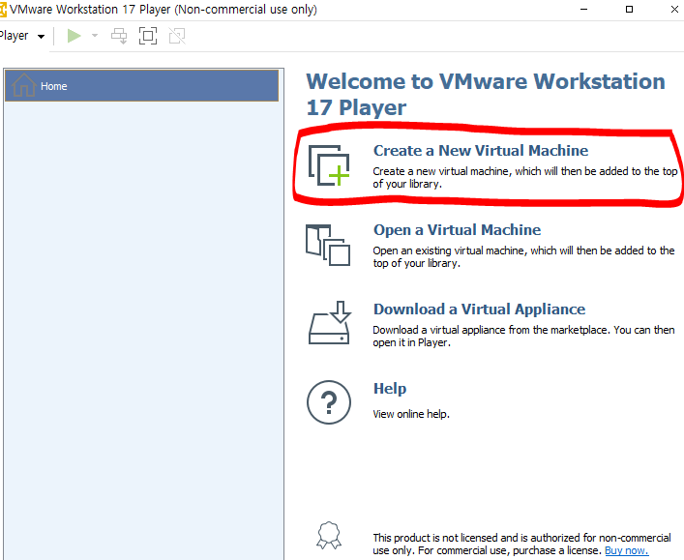Click the download appliance drive icon
The image size is (684, 560).
[330, 323]
